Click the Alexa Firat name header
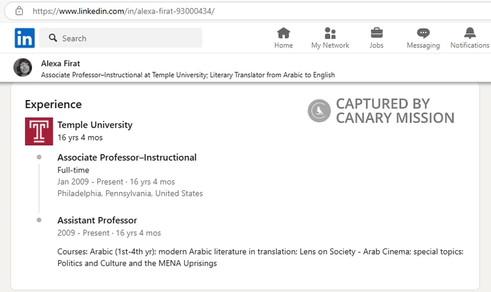491x292 pixels. pos(60,63)
